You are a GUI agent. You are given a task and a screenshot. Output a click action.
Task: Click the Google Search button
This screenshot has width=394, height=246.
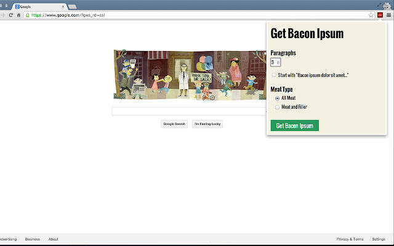pyautogui.click(x=174, y=124)
